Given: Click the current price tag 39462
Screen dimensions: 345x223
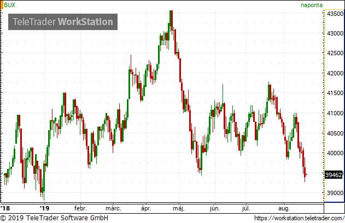Looking at the screenshot, I should click(x=334, y=175).
